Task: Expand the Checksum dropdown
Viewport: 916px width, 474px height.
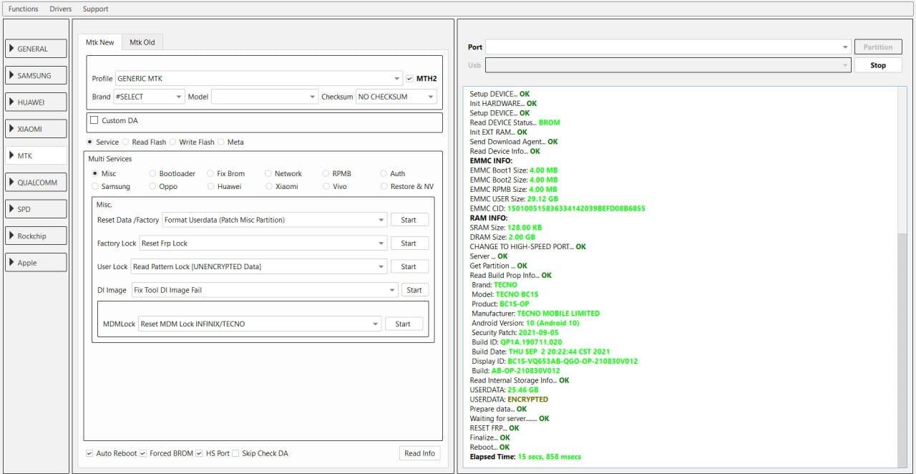Action: pyautogui.click(x=396, y=97)
